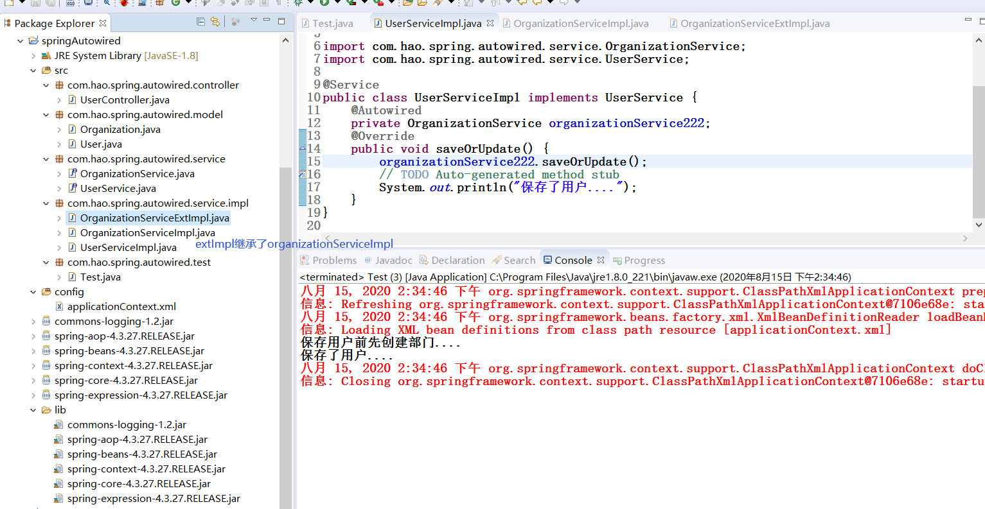
Task: Open the Javadoc view tab
Action: tap(389, 260)
